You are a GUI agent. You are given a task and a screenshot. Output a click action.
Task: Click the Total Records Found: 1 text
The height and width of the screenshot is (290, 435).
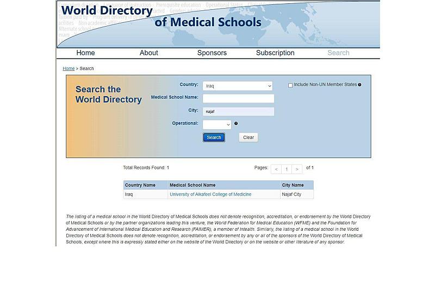point(146,168)
